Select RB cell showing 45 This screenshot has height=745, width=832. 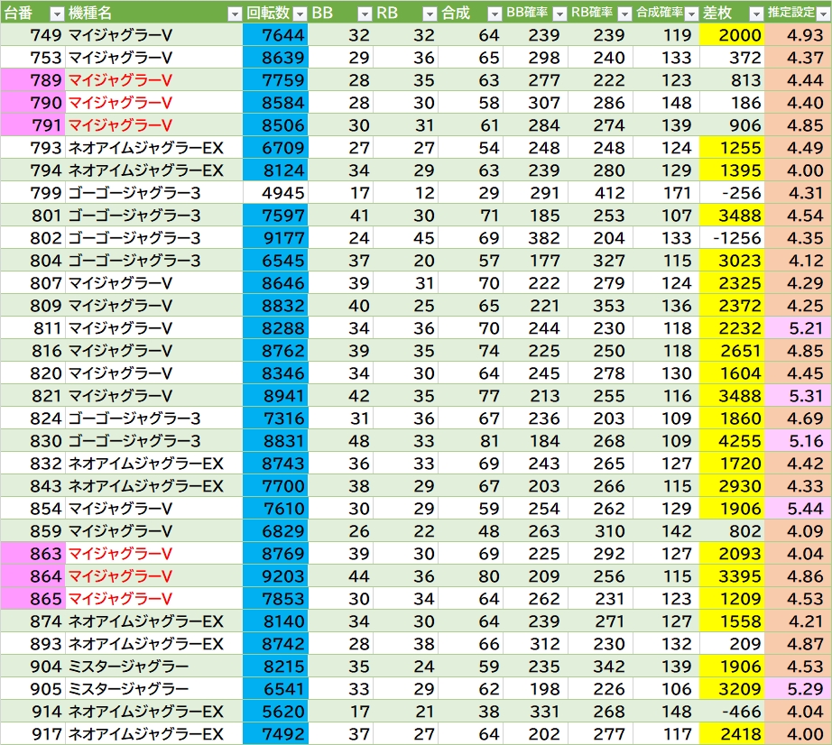pyautogui.click(x=405, y=237)
